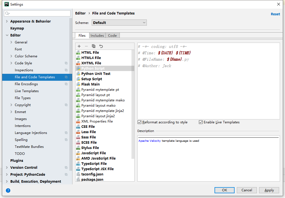Select Pyramid mytemplate jinja2 template

coord(103,111)
